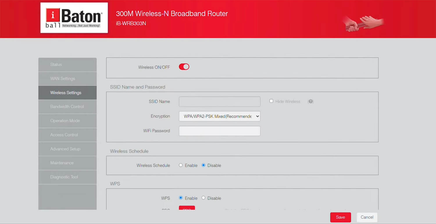
Task: Select Disable for Wireless Schedule
Action: 203,165
